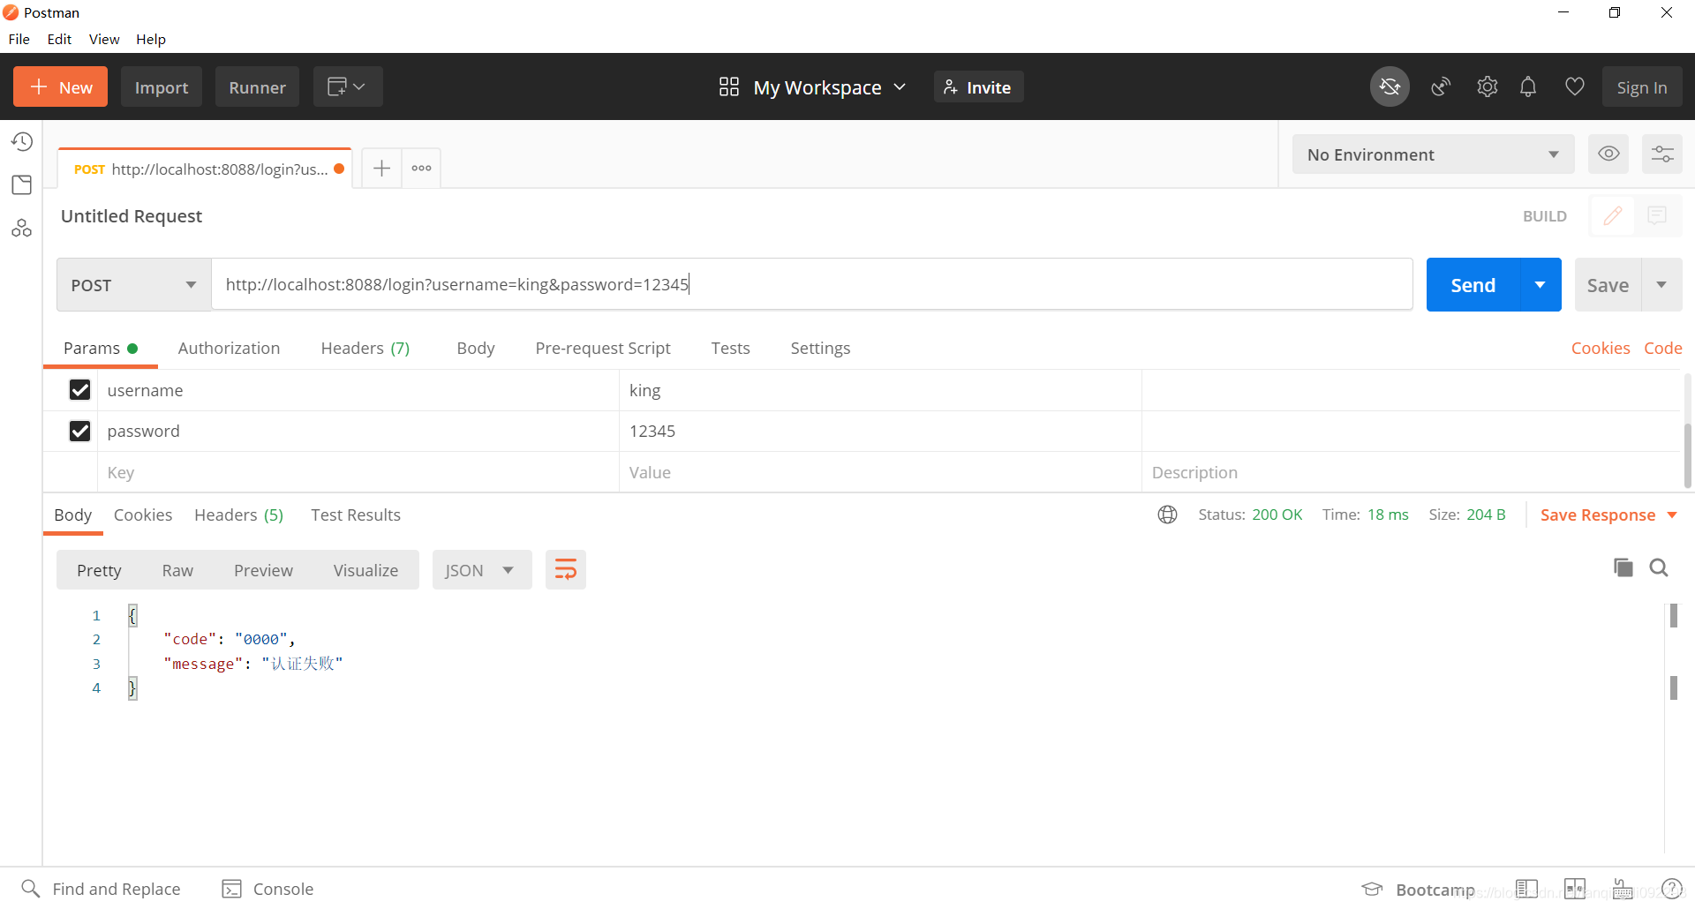Open the Cookies link
Image resolution: width=1695 pixels, height=909 pixels.
[1601, 348]
